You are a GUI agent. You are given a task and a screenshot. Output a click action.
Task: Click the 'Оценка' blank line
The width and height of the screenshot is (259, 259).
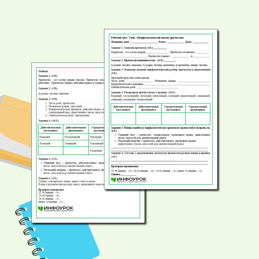point(128,175)
